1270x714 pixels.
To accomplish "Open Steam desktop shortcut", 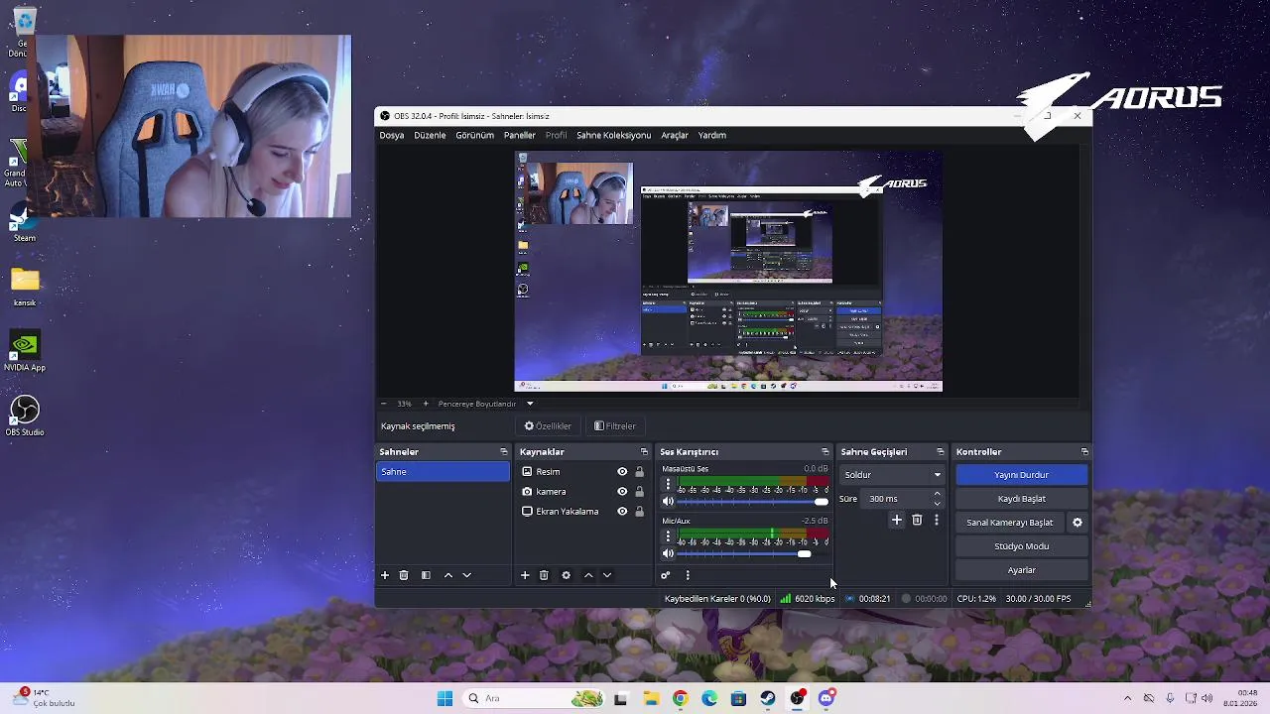I will point(25,224).
